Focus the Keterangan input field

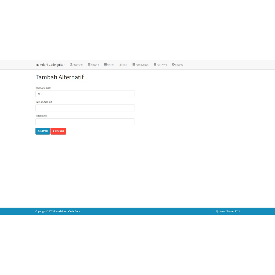click(x=85, y=122)
